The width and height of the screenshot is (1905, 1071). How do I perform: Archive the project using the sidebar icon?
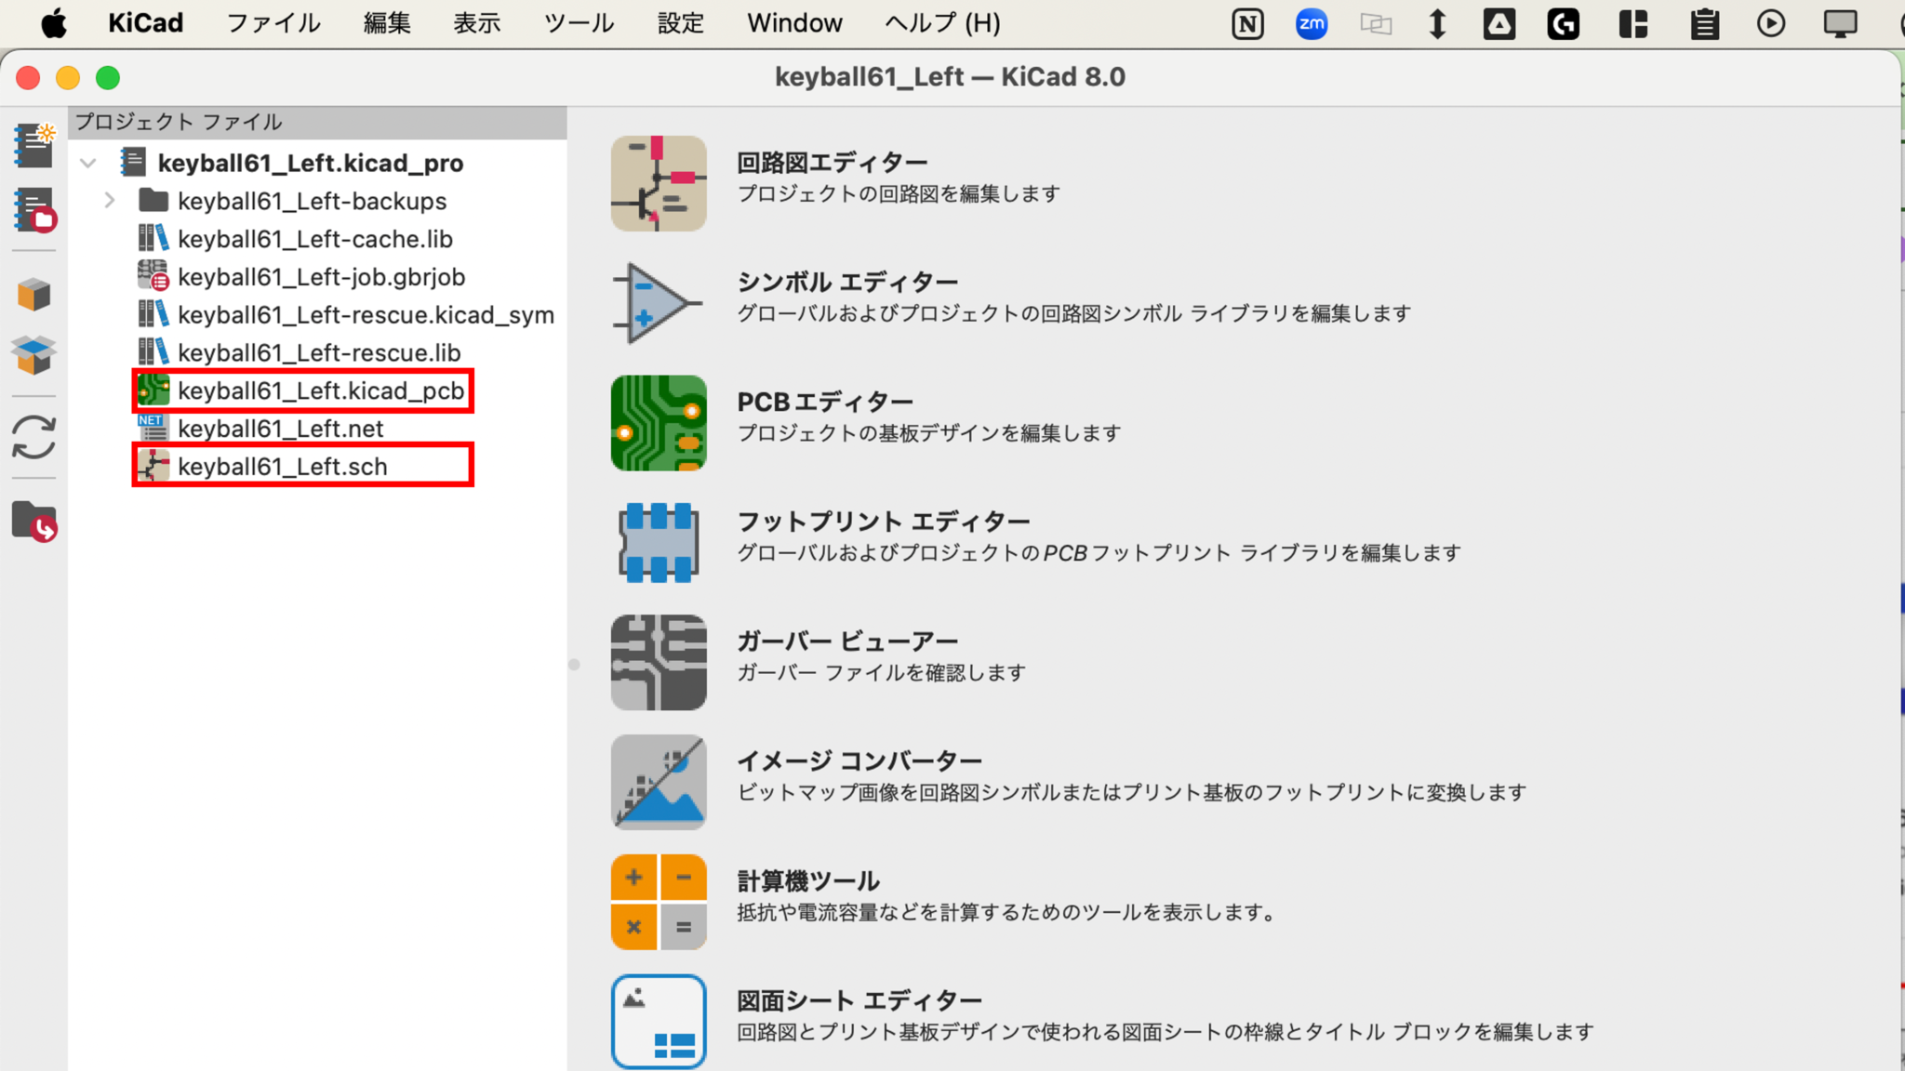click(33, 293)
